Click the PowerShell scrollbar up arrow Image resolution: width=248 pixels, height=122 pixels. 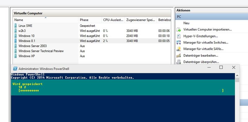237,75
